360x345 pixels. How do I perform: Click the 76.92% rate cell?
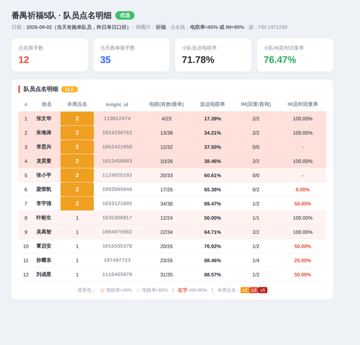(x=212, y=246)
